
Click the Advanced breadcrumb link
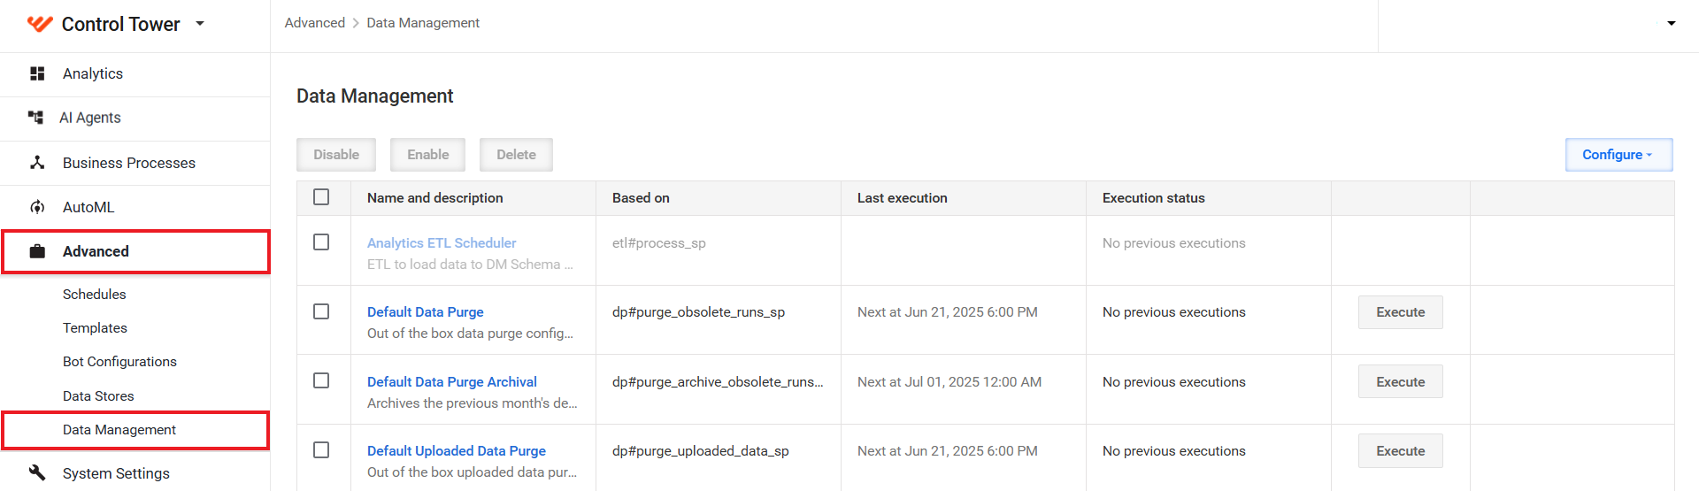pyautogui.click(x=315, y=23)
